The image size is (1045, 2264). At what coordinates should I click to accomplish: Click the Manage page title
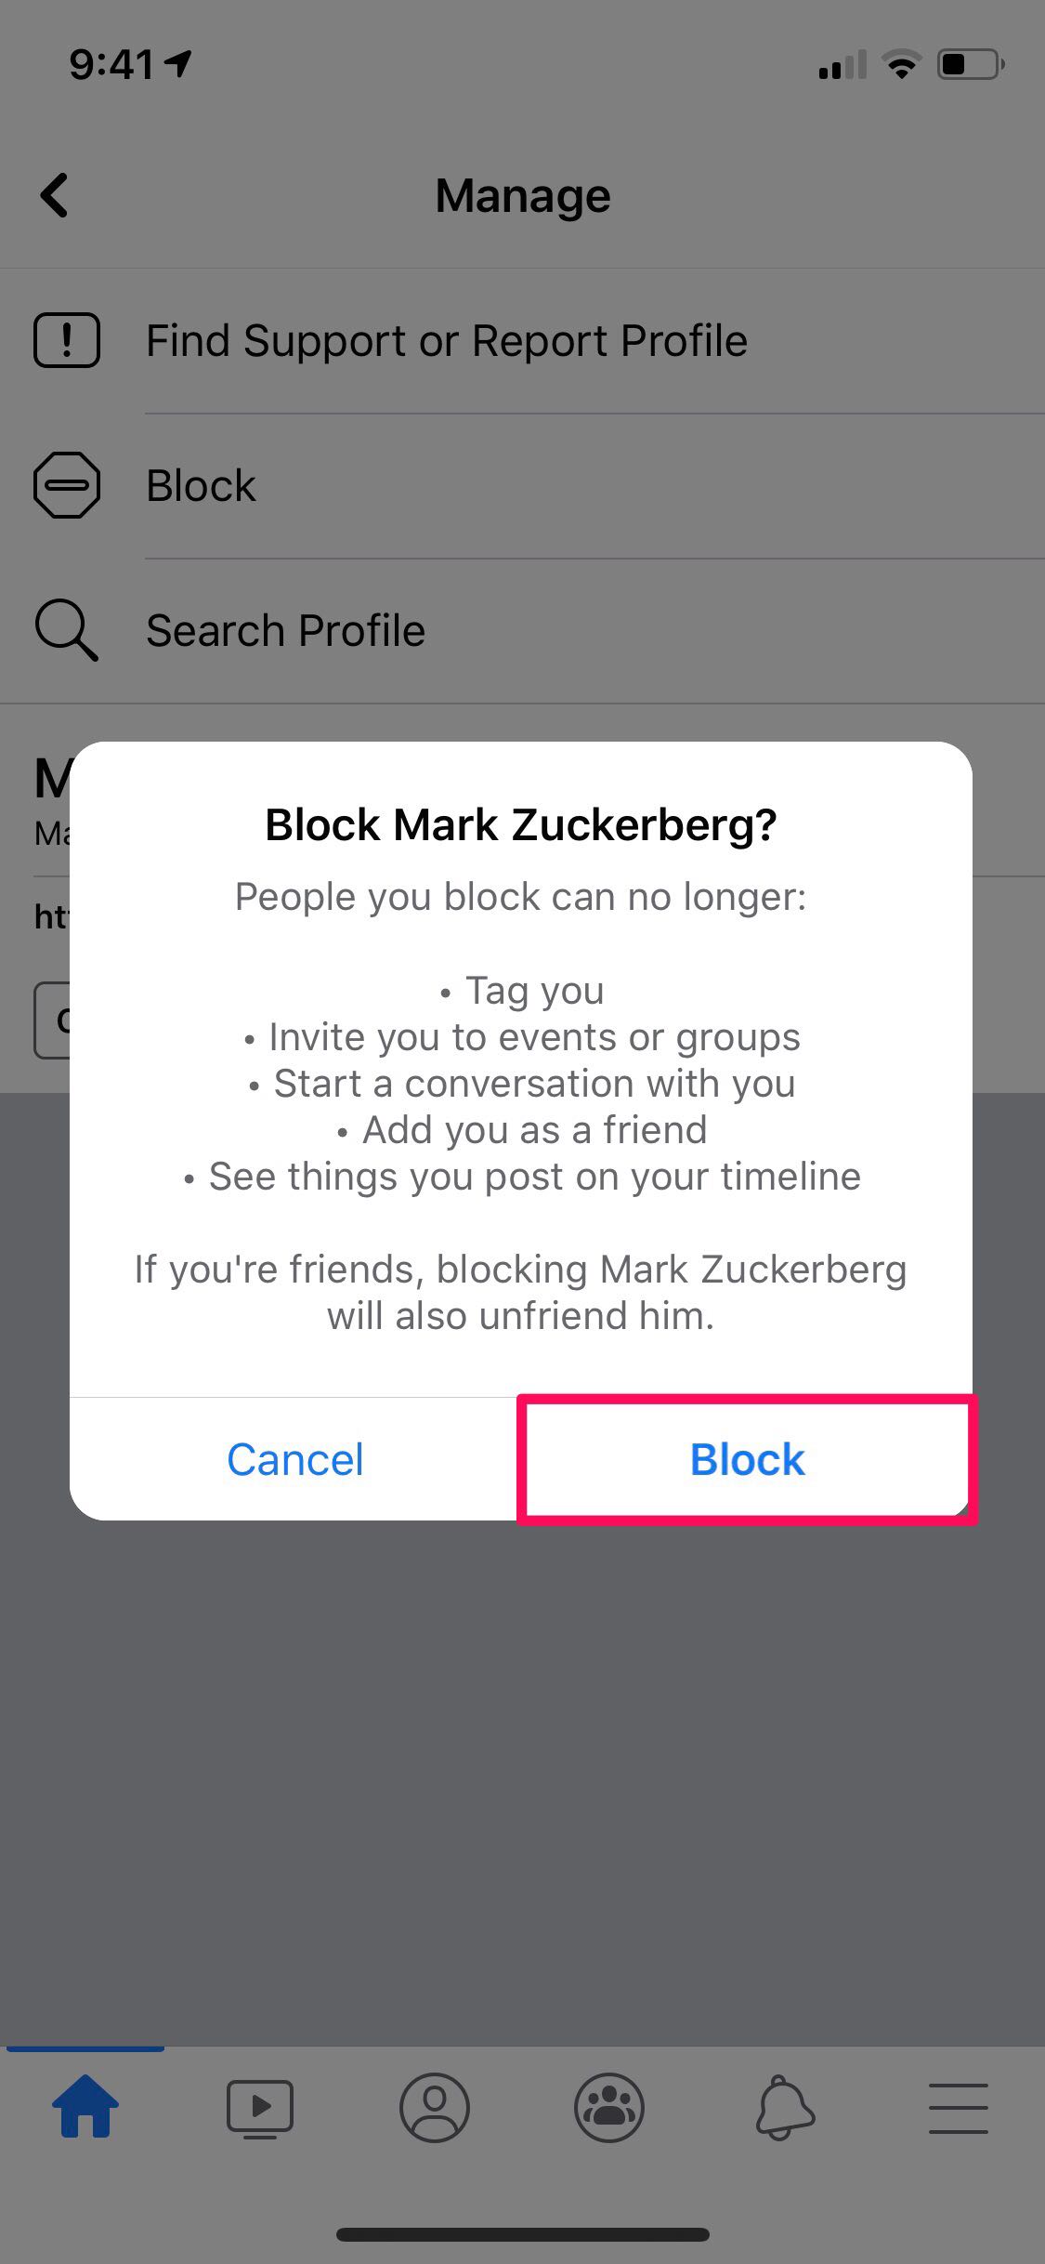tap(523, 195)
